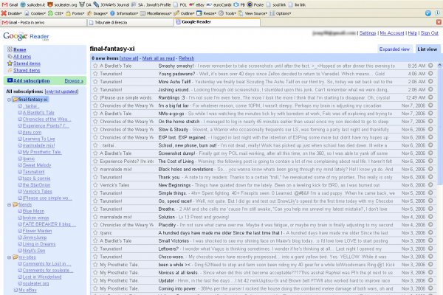The image size is (443, 295).
Task: Open the Cookies dropdown in developer toolbar
Action: click(x=35, y=13)
